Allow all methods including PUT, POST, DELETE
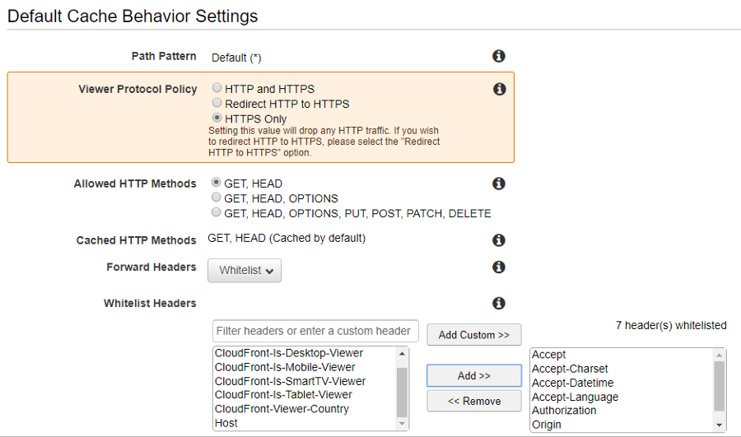741x437 pixels. tap(217, 212)
